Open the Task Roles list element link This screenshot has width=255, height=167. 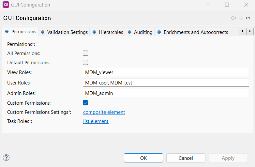[96, 121]
